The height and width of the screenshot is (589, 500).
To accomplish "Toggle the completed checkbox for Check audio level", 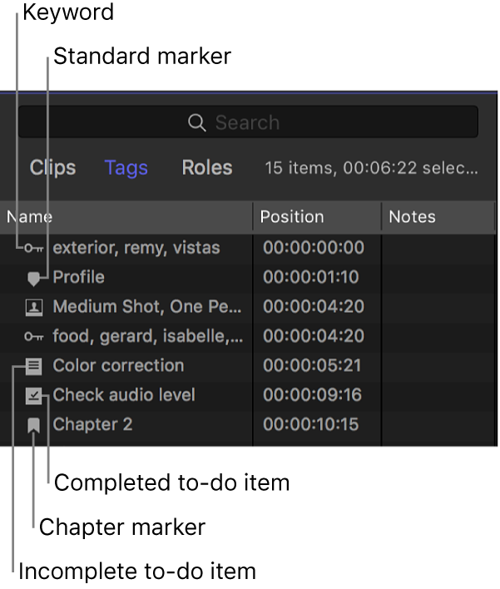I will point(34,395).
